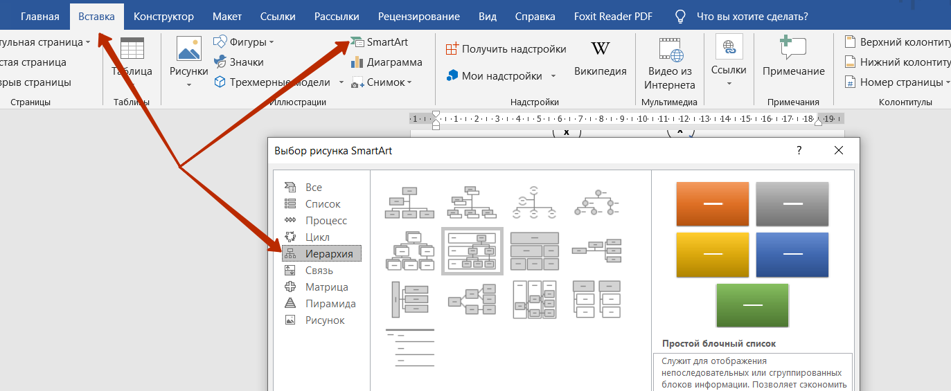951x391 pixels.
Task: Click the lightbulb search icon
Action: tap(680, 17)
